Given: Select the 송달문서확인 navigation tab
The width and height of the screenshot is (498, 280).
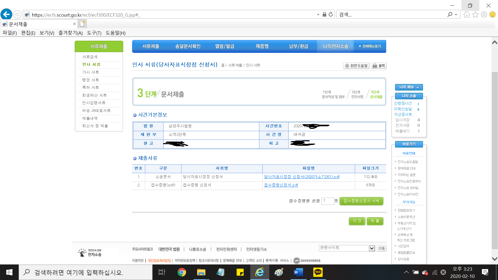Looking at the screenshot, I should (x=188, y=46).
